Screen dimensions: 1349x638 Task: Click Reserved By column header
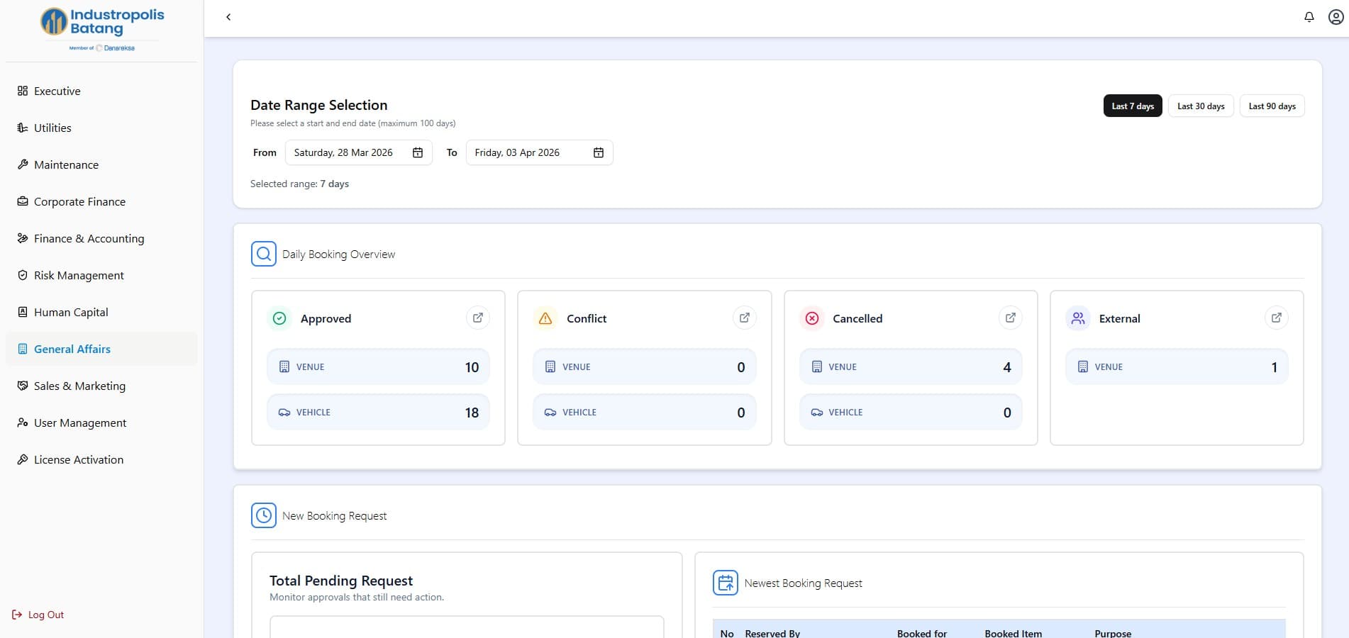772,633
